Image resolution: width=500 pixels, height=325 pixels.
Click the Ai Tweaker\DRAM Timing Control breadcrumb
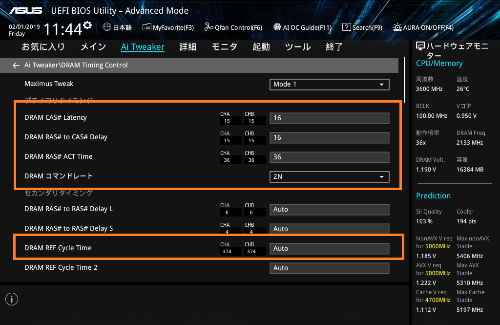pyautogui.click(x=76, y=65)
